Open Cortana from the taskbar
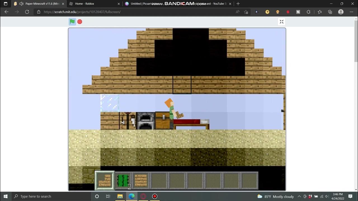This screenshot has width=358, height=201. tap(97, 196)
